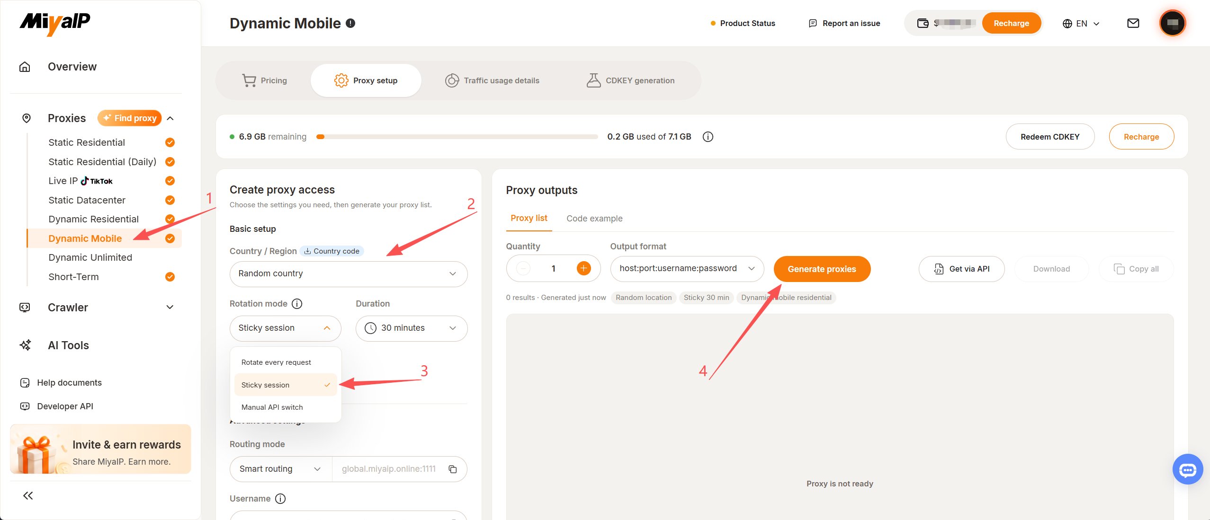Click the Crawler sidebar icon
This screenshot has width=1210, height=520.
point(25,308)
